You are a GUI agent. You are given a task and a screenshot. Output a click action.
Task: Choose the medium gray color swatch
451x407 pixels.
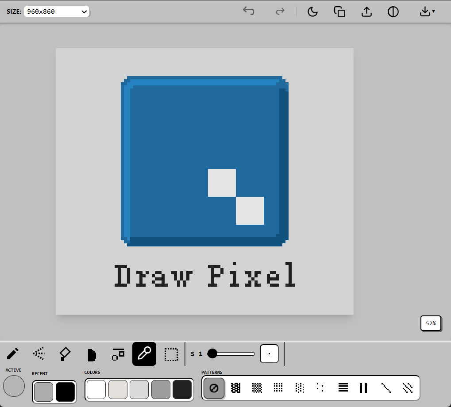[x=161, y=389]
